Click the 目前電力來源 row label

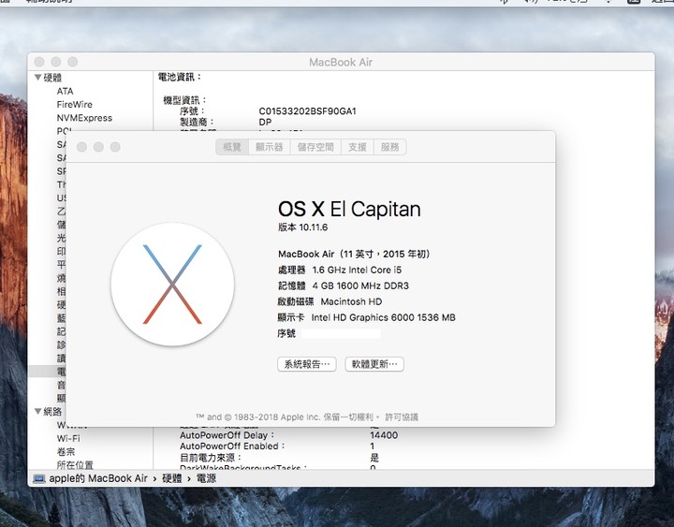tap(211, 458)
